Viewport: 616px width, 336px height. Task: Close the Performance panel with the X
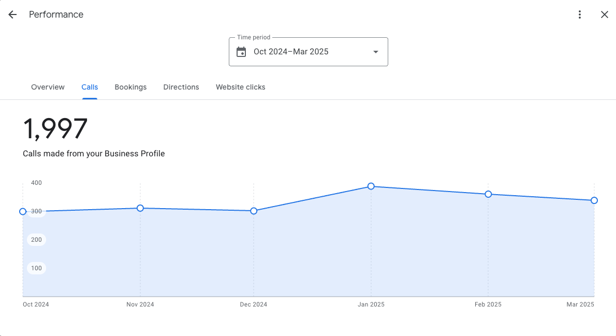point(604,14)
